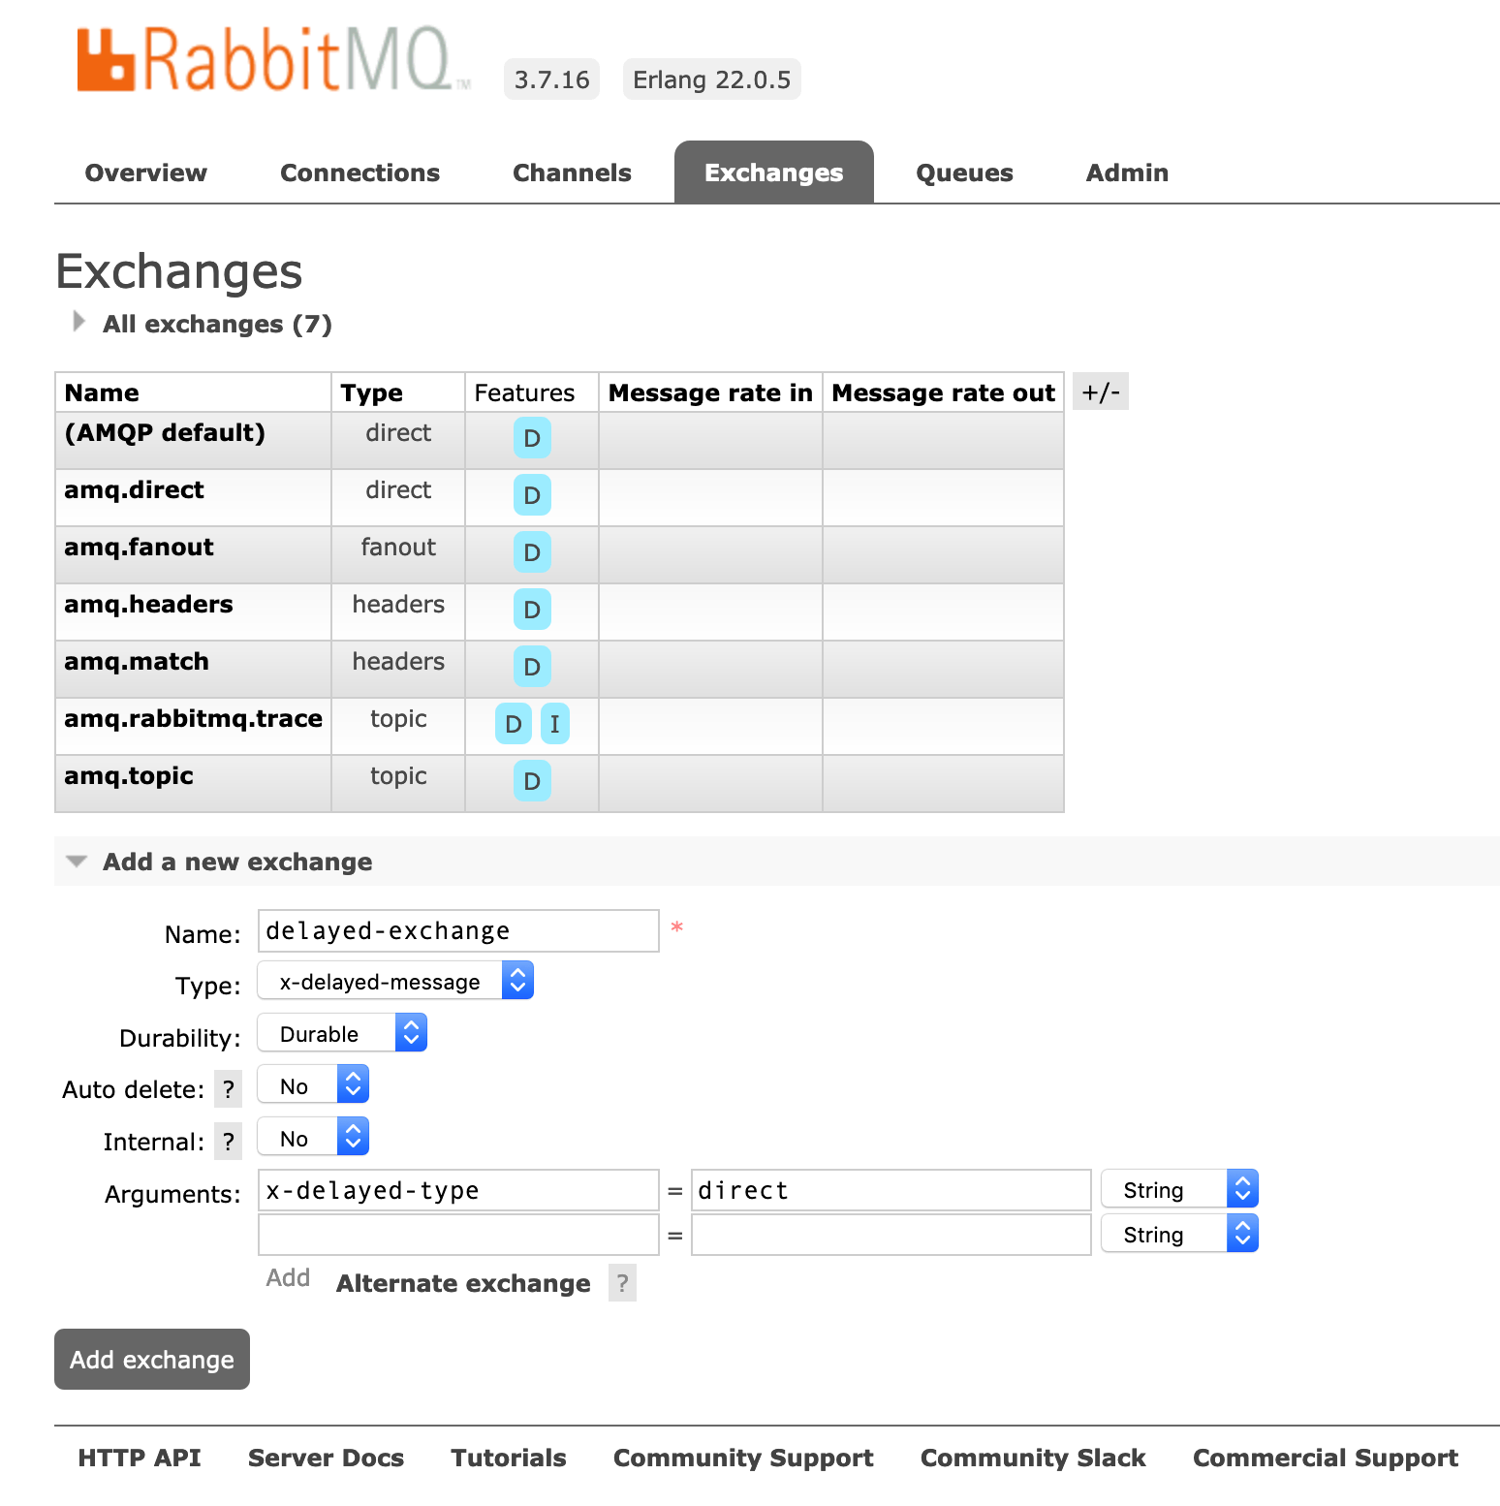Viewport: 1500px width, 1506px height.
Task: Click the RabbitMQ logo
Action: coord(271,60)
